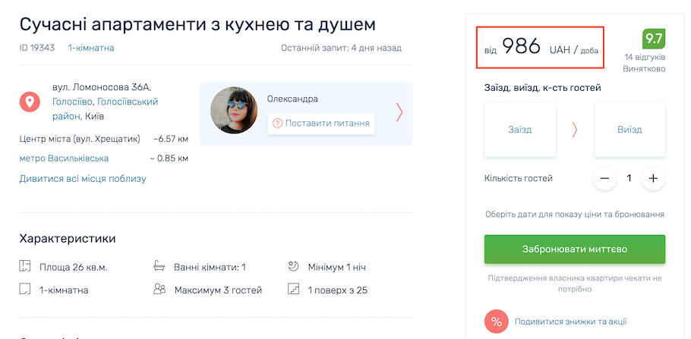The image size is (691, 339).
Task: Click the Кількість гостей label
Action: (x=519, y=178)
